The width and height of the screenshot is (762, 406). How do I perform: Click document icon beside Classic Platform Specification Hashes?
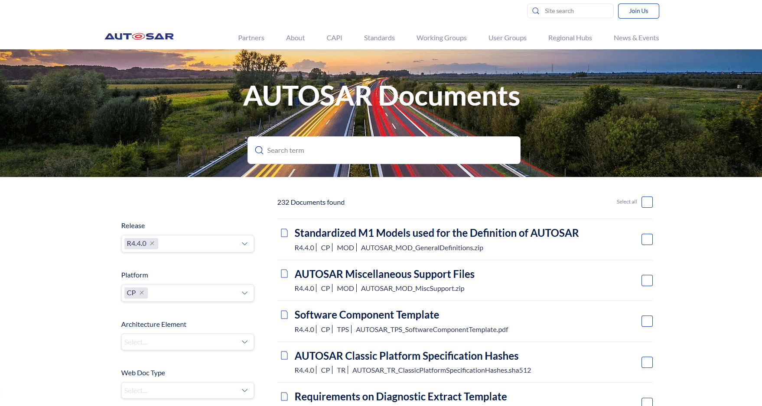284,355
